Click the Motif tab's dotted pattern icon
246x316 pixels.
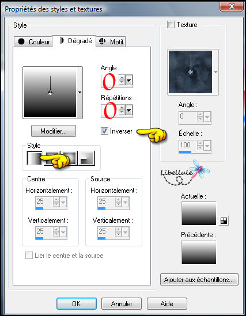click(103, 41)
